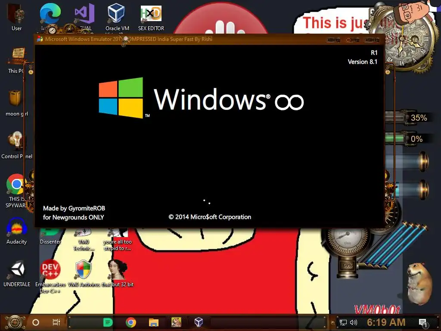
Task: Launch Audacity from the desktop
Action: (16, 231)
